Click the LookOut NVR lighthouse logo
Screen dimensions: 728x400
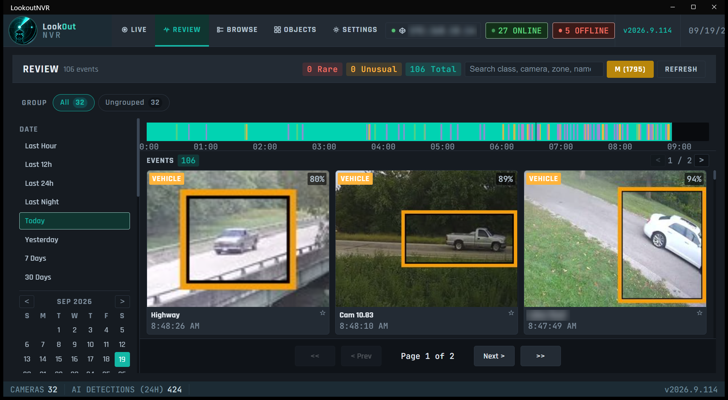(23, 31)
